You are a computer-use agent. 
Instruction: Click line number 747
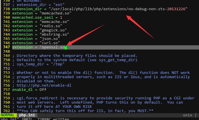6,47
